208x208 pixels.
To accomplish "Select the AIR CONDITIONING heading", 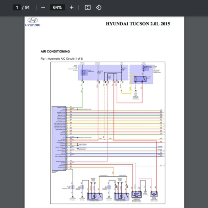I will coord(55,51).
